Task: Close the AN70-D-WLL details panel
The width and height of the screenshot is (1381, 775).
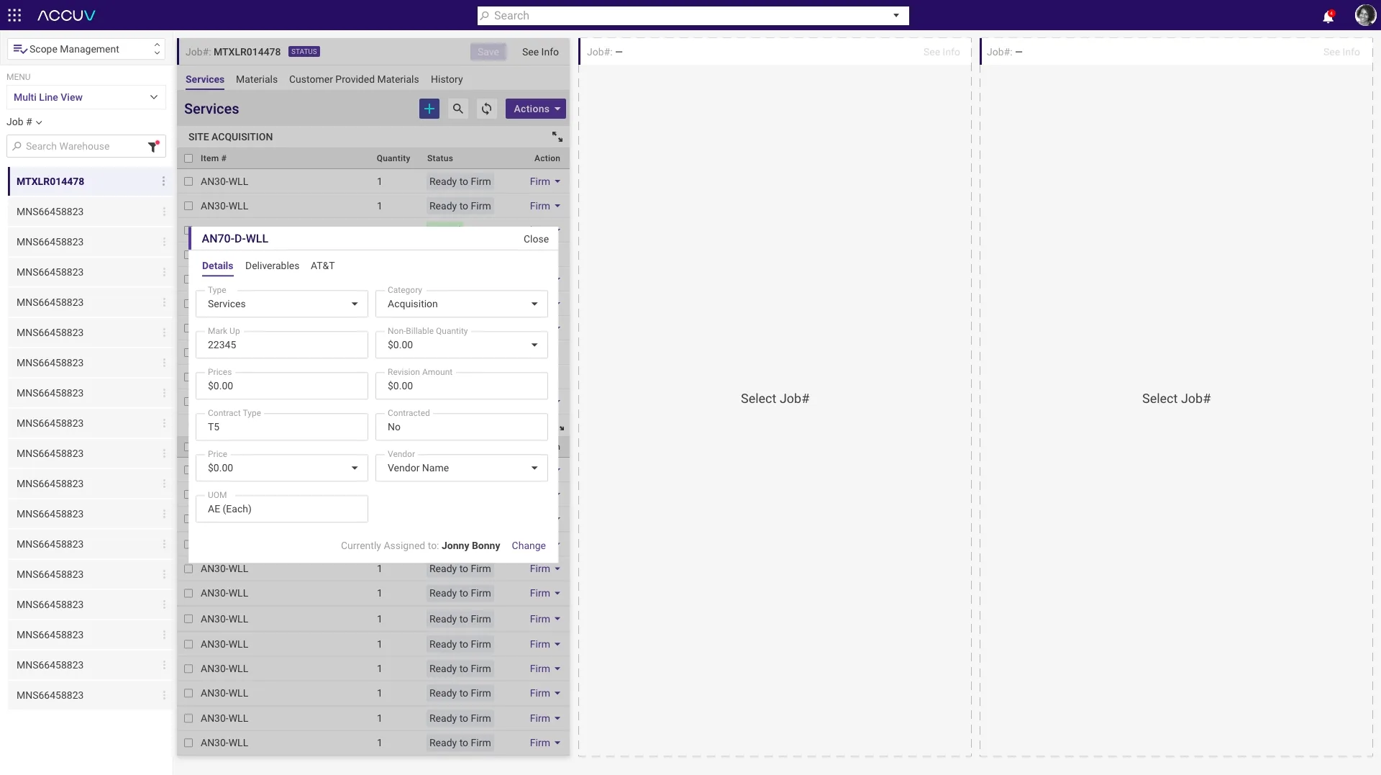Action: [x=536, y=239]
